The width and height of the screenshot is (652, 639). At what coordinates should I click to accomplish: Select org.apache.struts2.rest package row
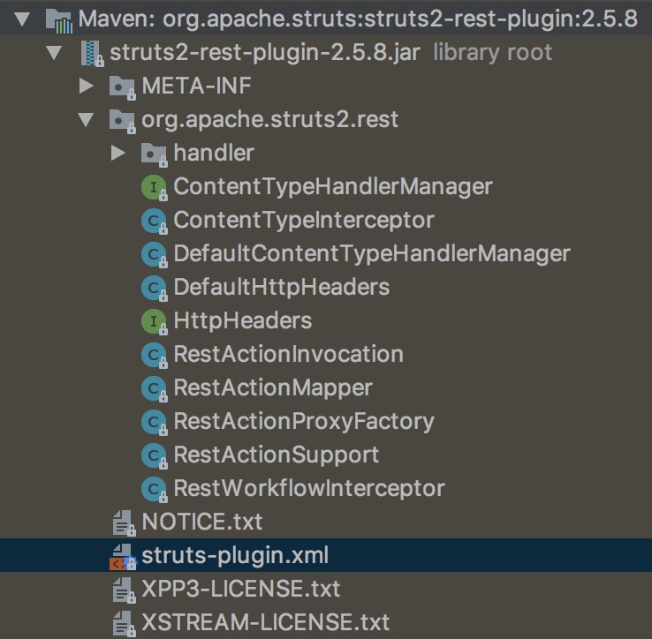[x=269, y=120]
